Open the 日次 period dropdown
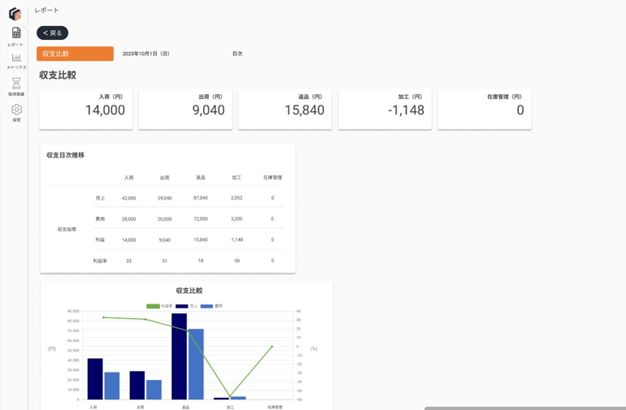 click(x=237, y=54)
